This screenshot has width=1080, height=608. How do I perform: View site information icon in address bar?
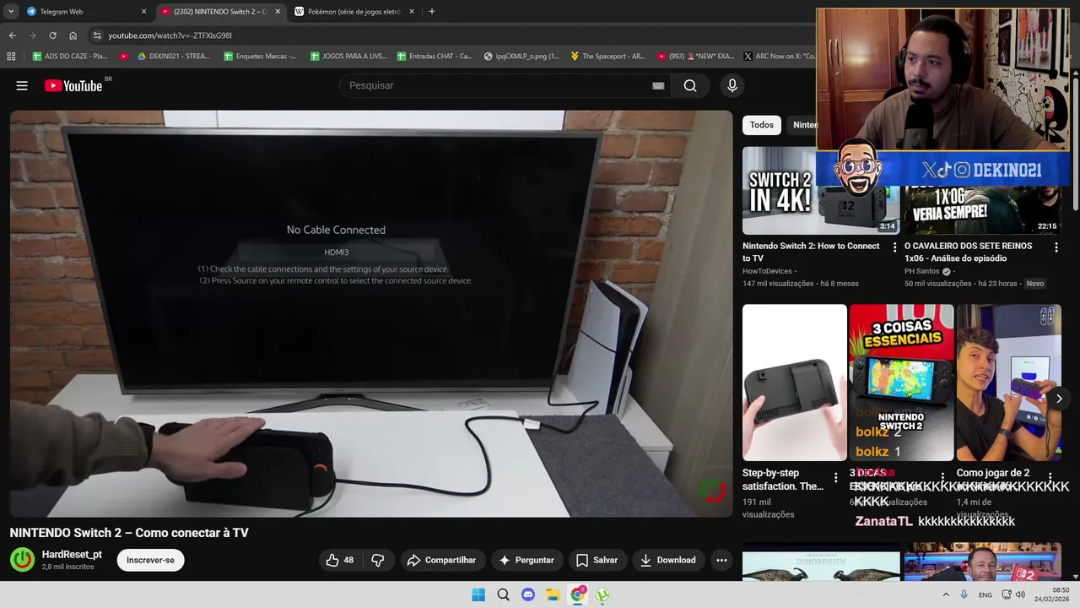click(x=97, y=35)
